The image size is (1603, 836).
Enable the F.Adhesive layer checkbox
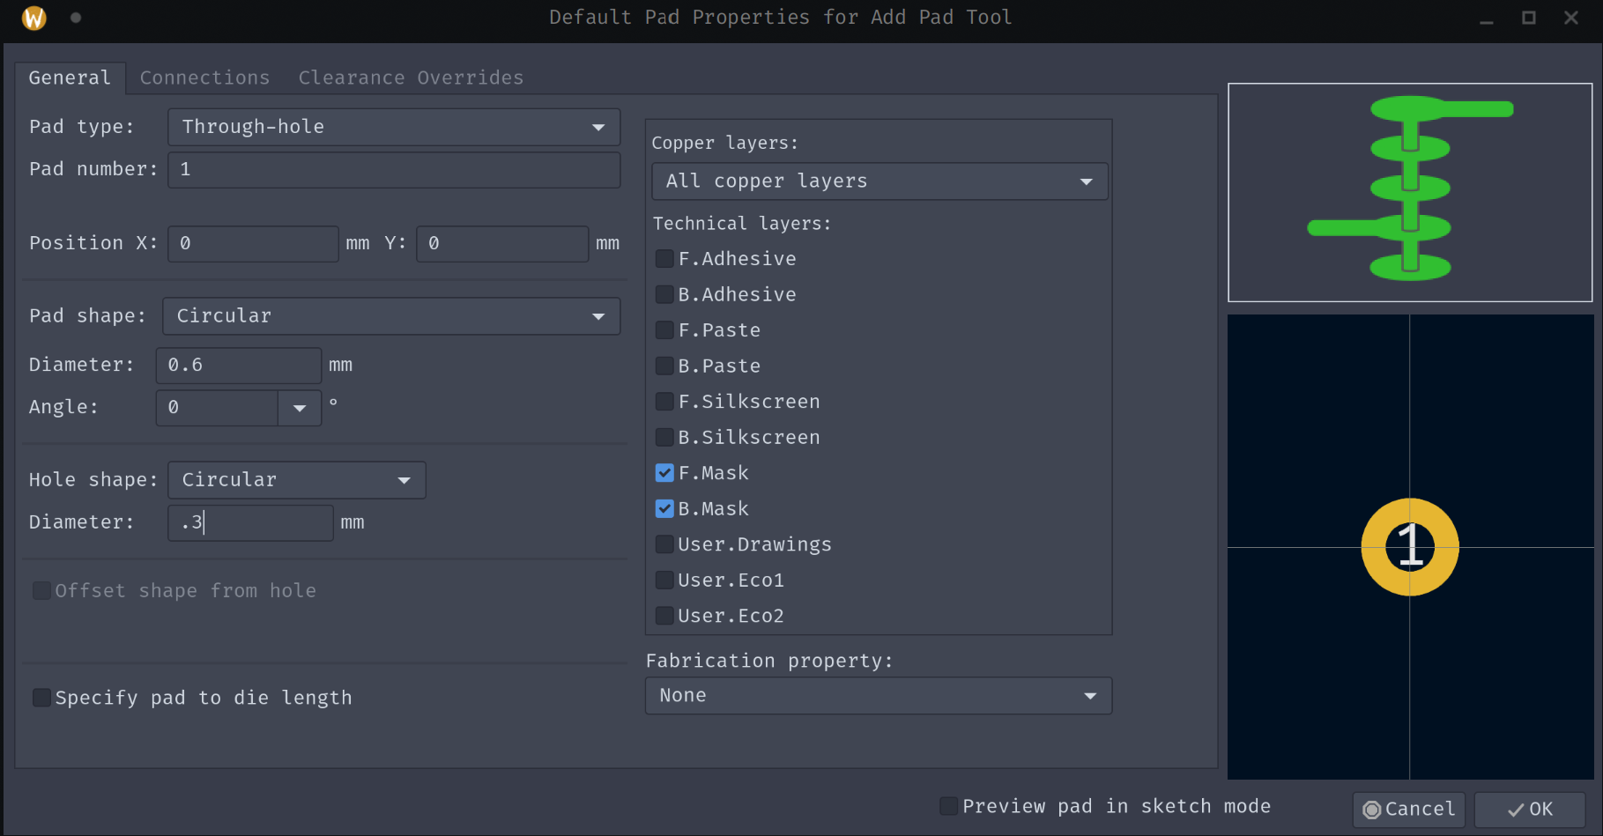tap(664, 259)
